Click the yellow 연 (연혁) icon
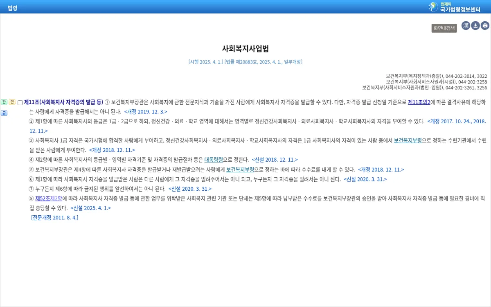This screenshot has height=307, width=491. click(12, 102)
